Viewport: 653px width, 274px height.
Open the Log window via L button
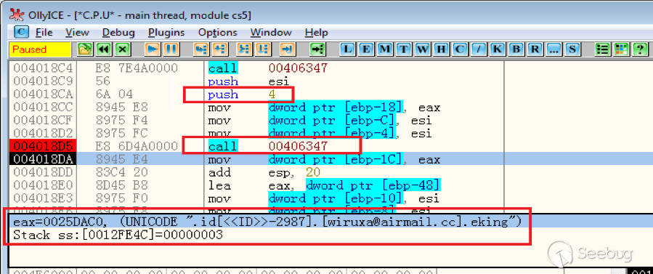(x=348, y=49)
